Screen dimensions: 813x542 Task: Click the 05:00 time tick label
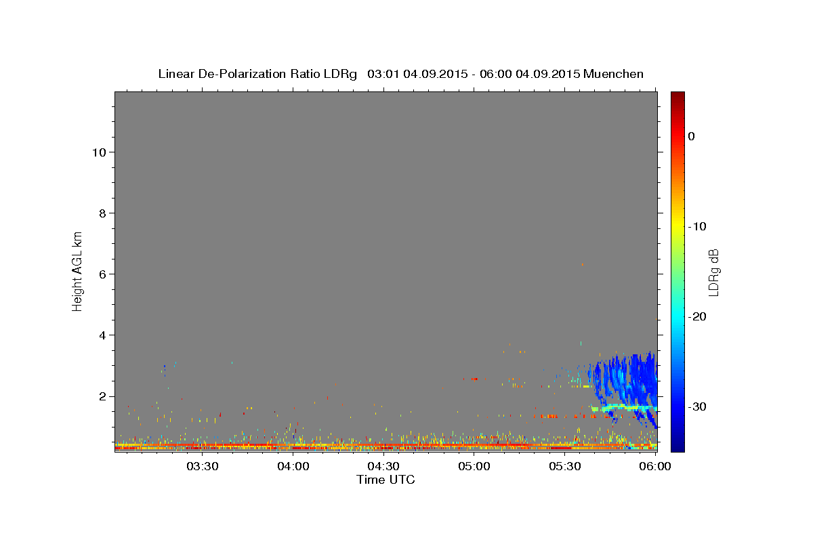[x=474, y=466]
